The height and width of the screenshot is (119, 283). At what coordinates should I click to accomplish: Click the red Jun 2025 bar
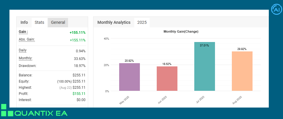[167, 79]
